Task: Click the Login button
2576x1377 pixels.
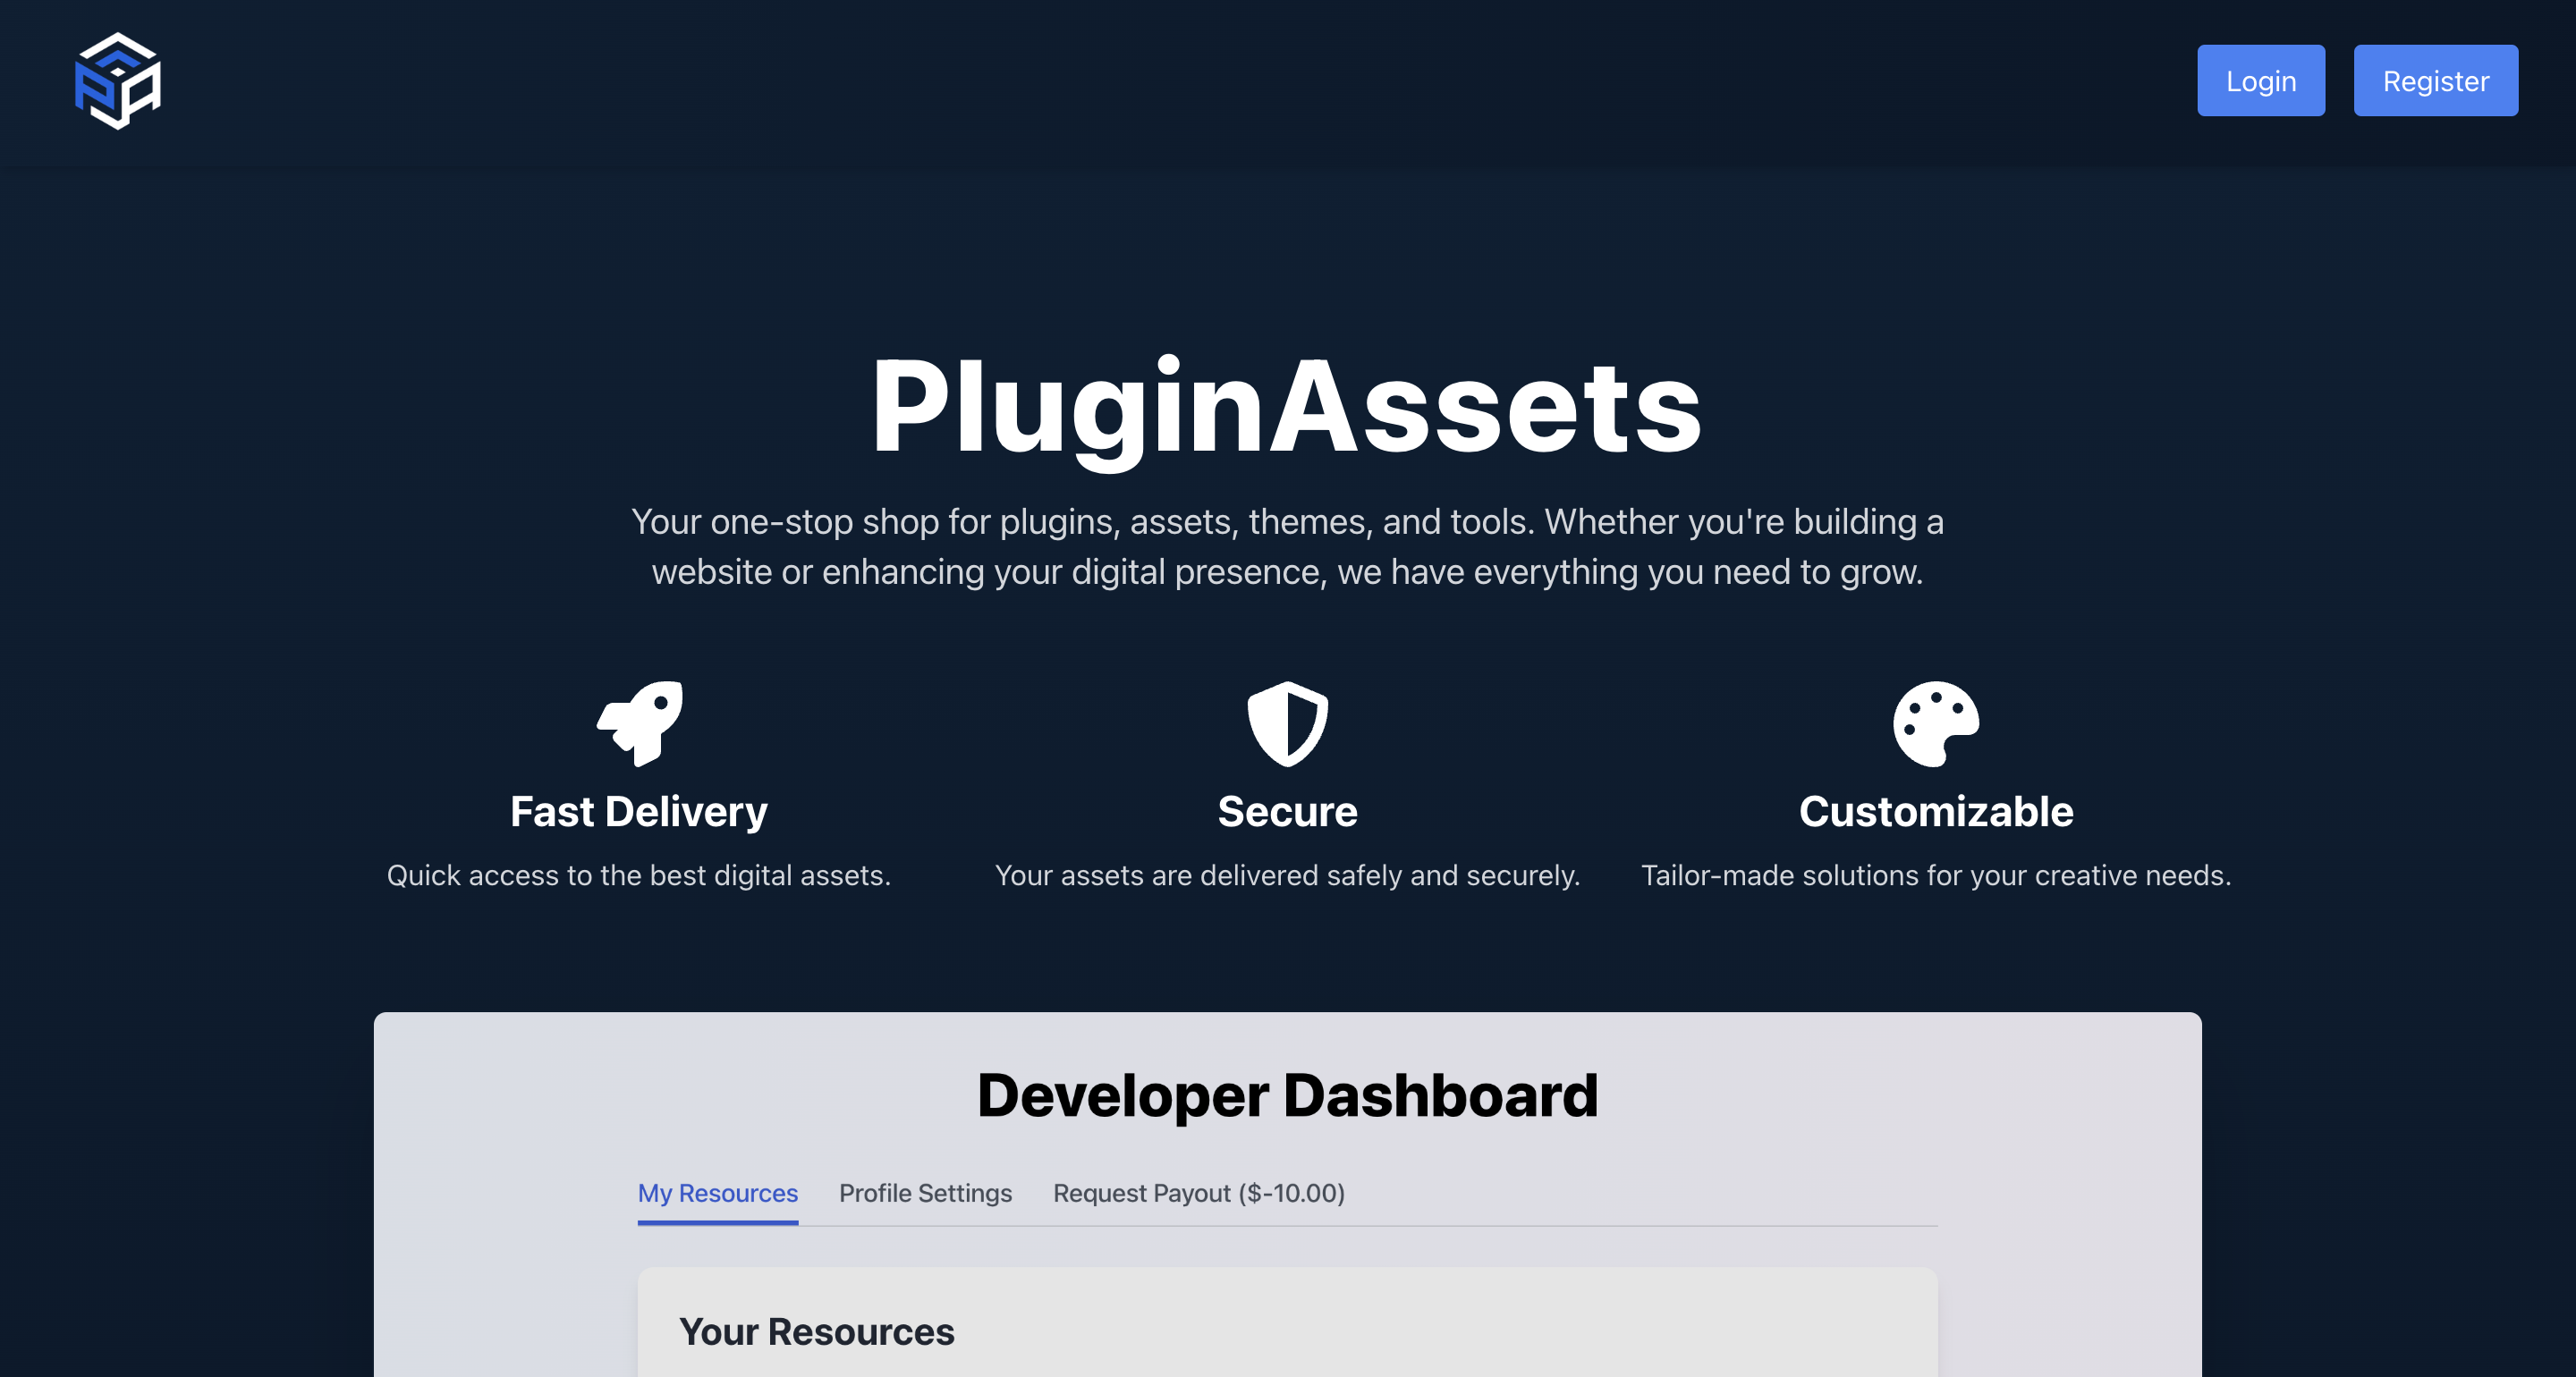Action: click(x=2261, y=80)
